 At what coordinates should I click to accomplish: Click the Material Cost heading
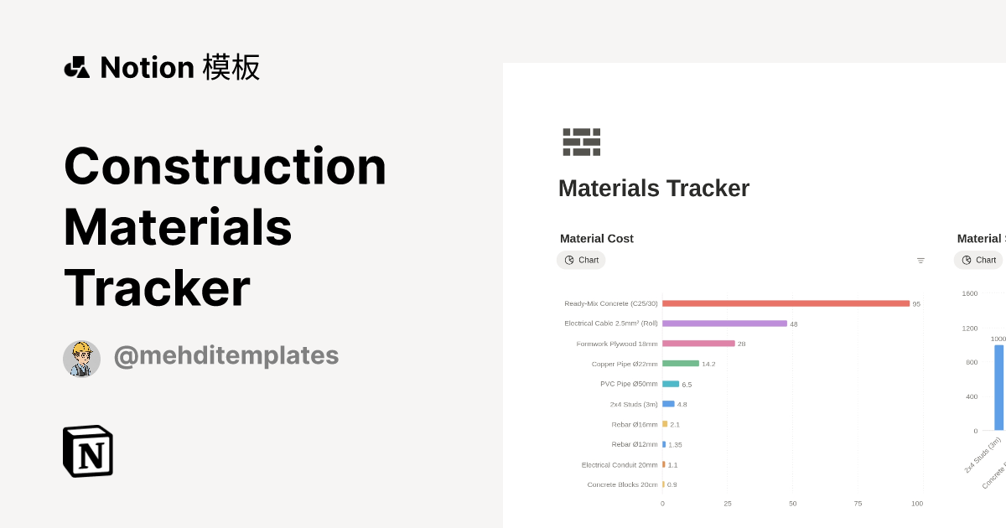click(597, 239)
